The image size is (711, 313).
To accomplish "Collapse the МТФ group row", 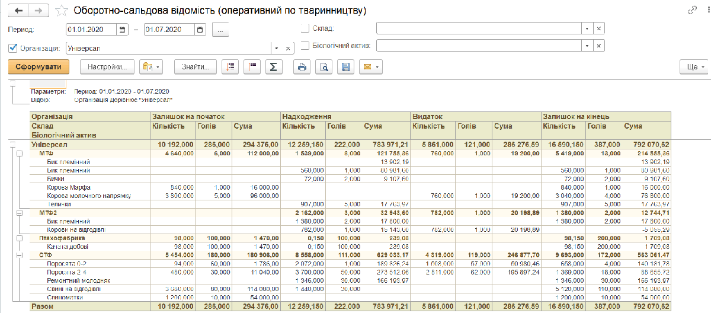I will 19,154.
